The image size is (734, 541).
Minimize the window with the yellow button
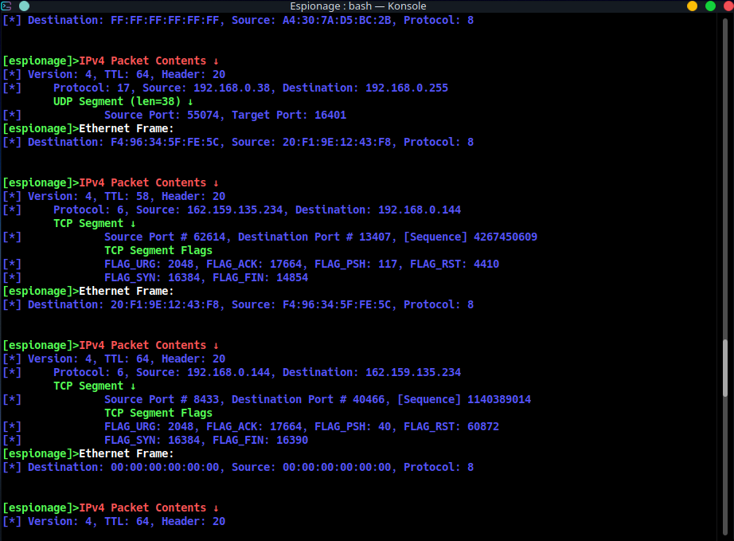692,6
